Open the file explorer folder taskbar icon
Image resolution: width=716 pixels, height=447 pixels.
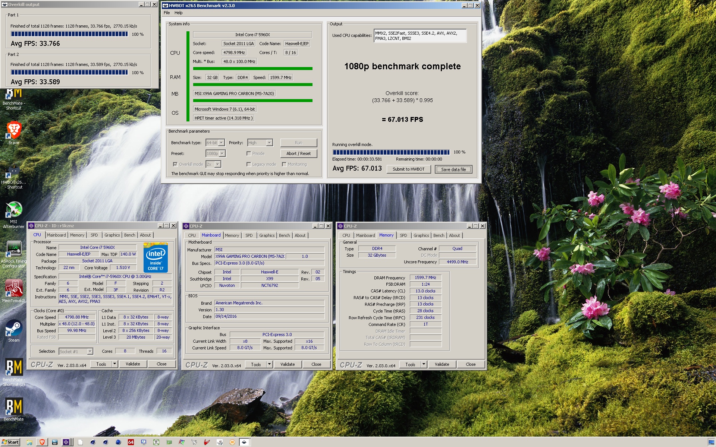tap(29, 442)
